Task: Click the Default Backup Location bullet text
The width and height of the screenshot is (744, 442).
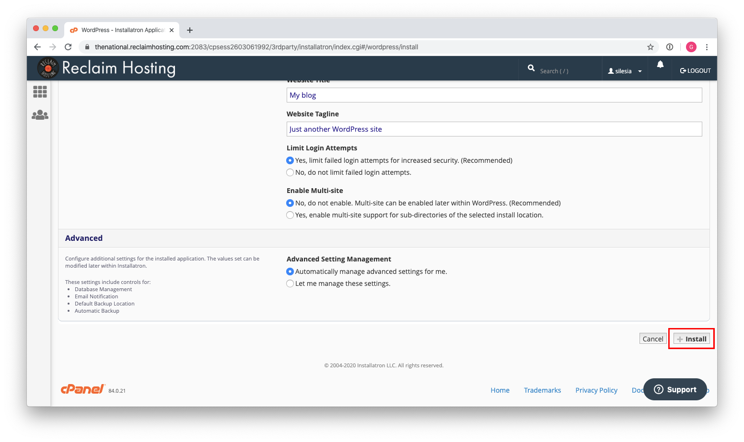Action: pos(105,304)
